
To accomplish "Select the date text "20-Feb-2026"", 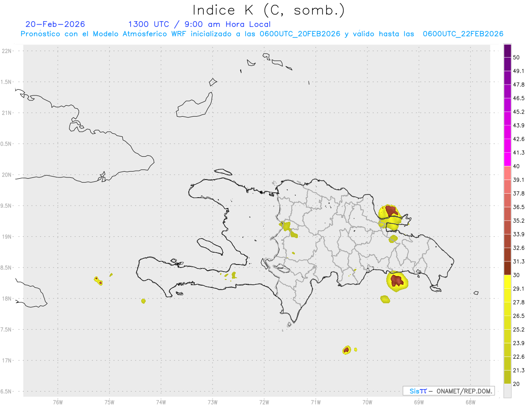I will coord(55,24).
